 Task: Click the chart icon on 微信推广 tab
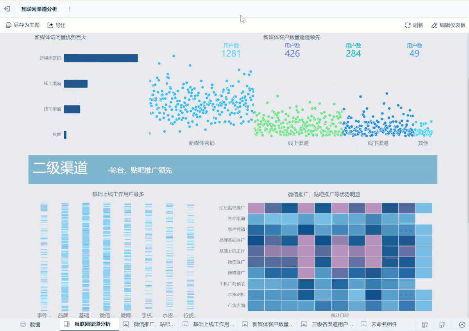(x=126, y=324)
